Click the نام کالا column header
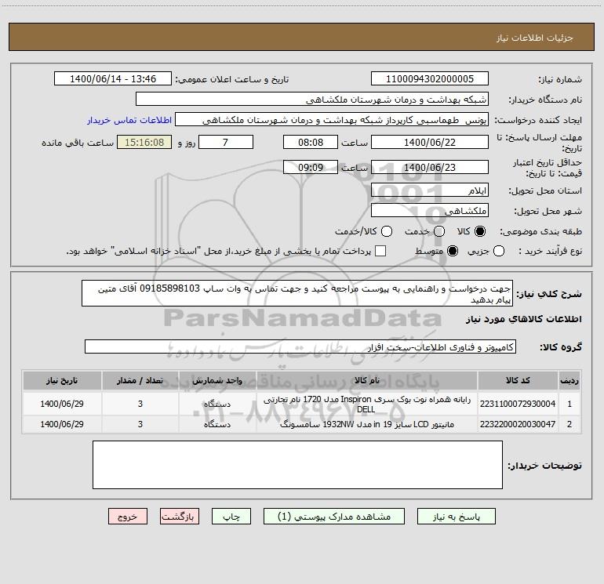Image resolution: width=604 pixels, height=584 pixels. pyautogui.click(x=367, y=380)
